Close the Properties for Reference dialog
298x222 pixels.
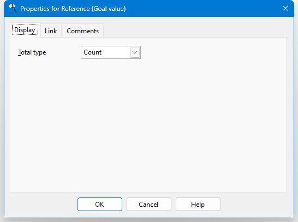pos(285,8)
